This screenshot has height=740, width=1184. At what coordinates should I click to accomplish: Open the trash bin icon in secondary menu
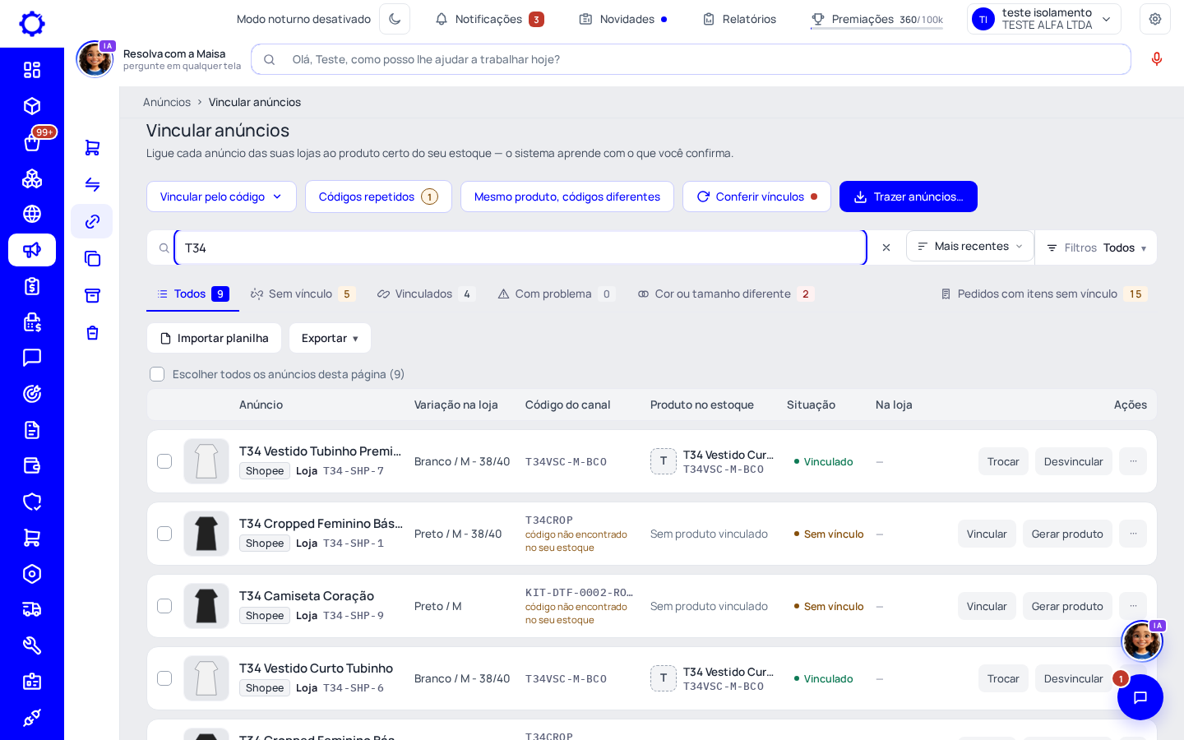(92, 332)
